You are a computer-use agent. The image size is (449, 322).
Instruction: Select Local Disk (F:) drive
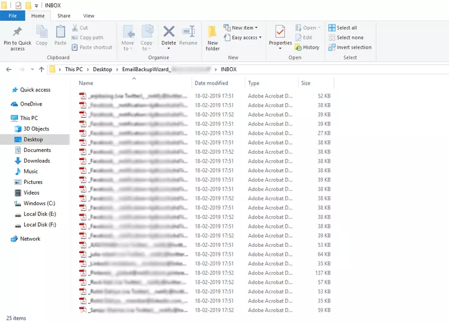pyautogui.click(x=35, y=225)
